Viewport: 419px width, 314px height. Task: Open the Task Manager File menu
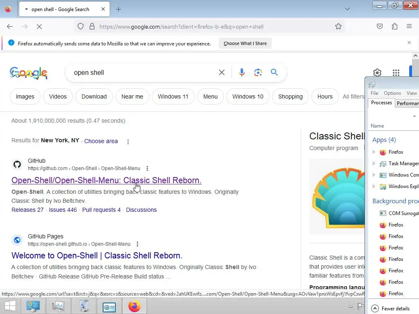[374, 93]
